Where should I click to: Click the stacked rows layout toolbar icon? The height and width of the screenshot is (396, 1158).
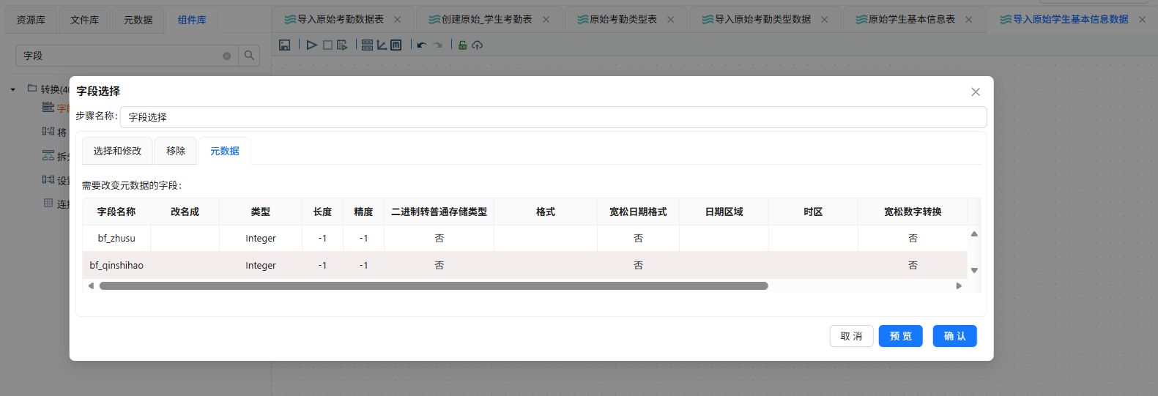pyautogui.click(x=367, y=45)
